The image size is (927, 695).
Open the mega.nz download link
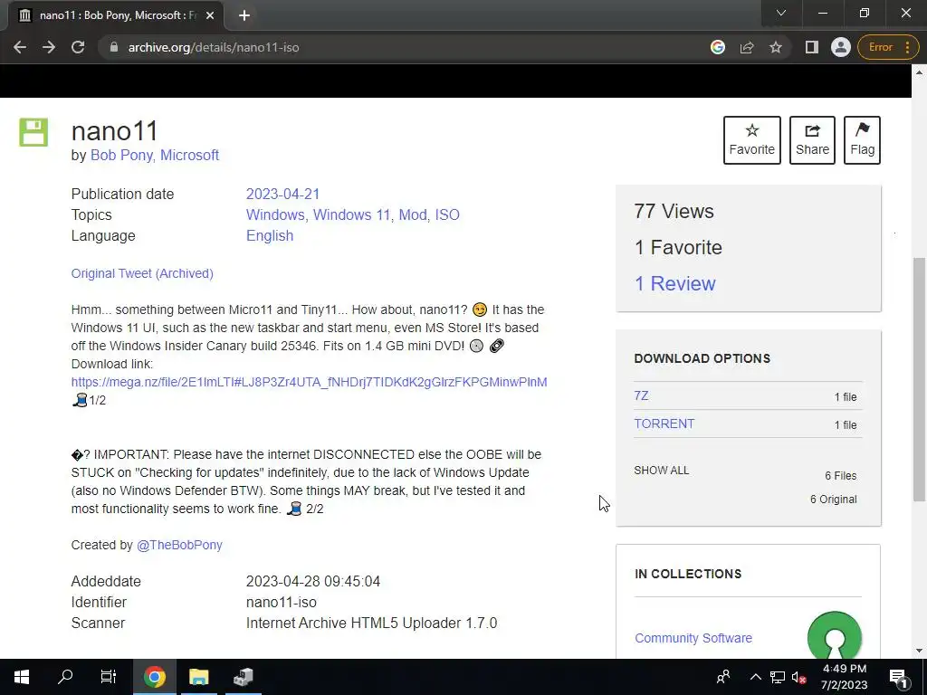tap(310, 382)
